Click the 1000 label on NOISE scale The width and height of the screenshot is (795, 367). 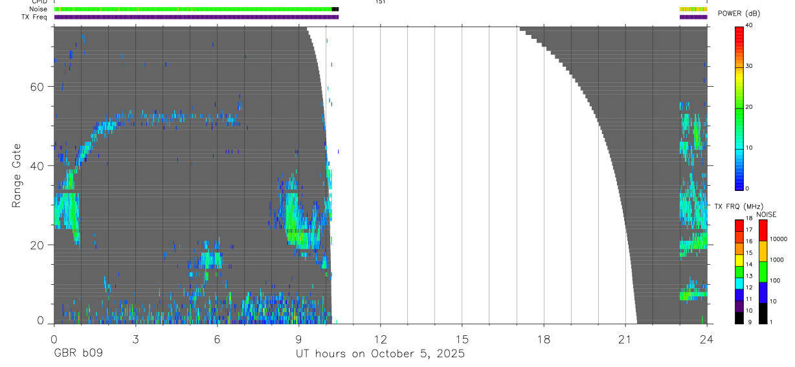(776, 260)
